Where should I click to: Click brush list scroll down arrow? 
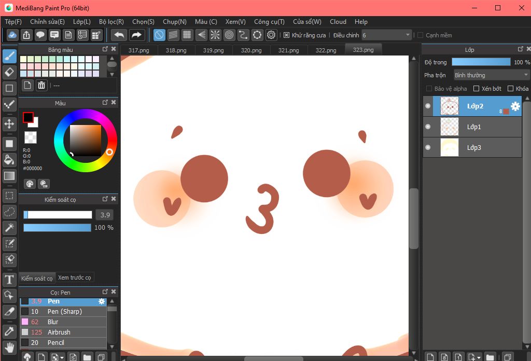click(112, 346)
